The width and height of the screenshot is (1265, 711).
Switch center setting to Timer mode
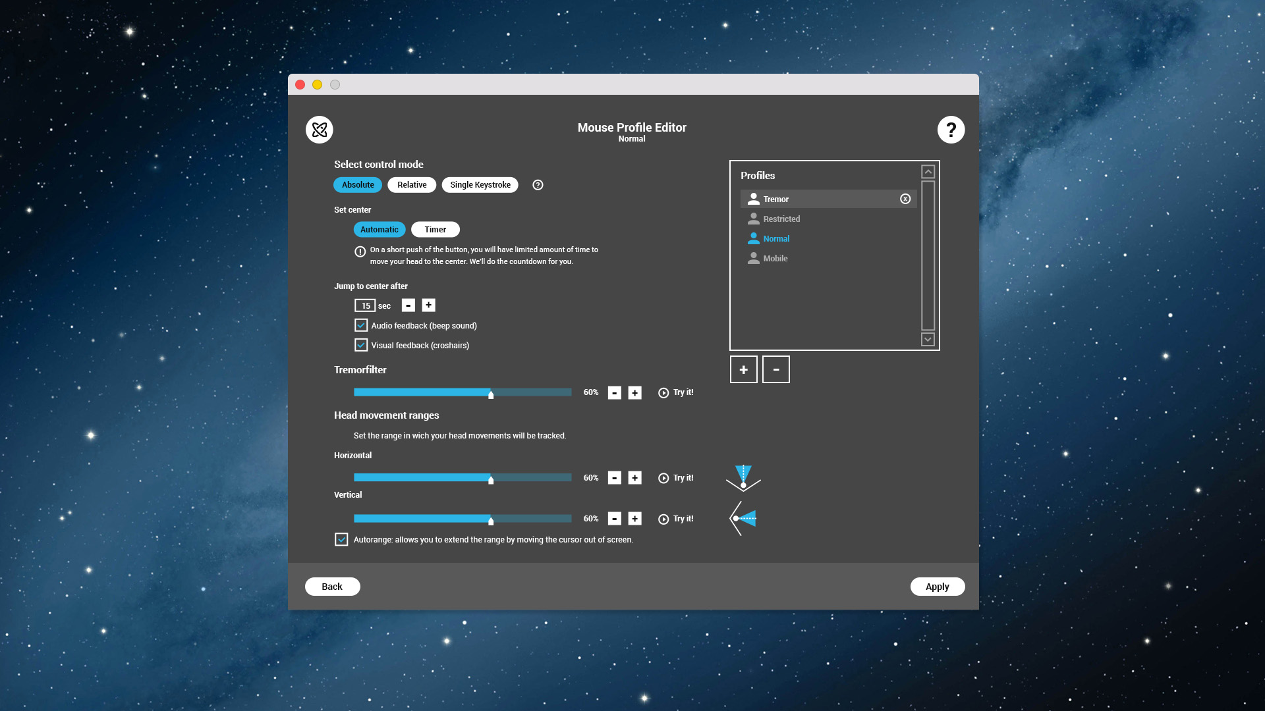(x=434, y=229)
